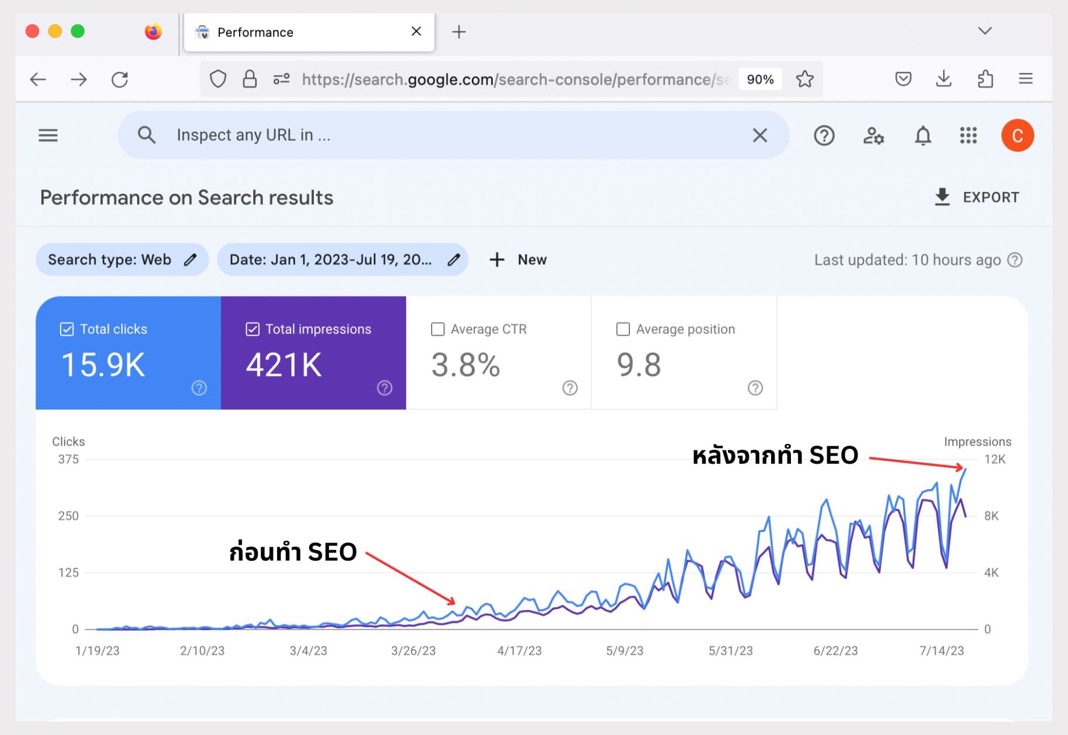Expand the list-all-tabs chevron
The width and height of the screenshot is (1068, 735).
[985, 31]
